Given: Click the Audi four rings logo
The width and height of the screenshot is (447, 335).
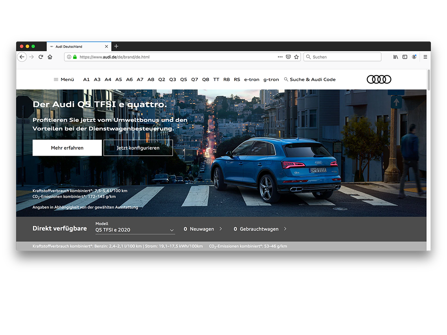Looking at the screenshot, I should pyautogui.click(x=379, y=79).
